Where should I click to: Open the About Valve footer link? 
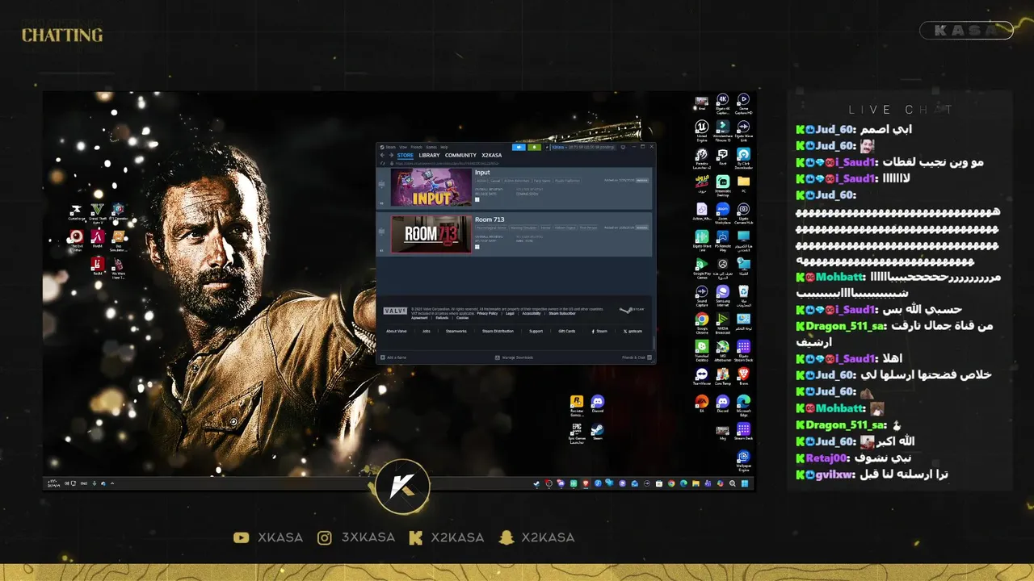click(x=397, y=331)
